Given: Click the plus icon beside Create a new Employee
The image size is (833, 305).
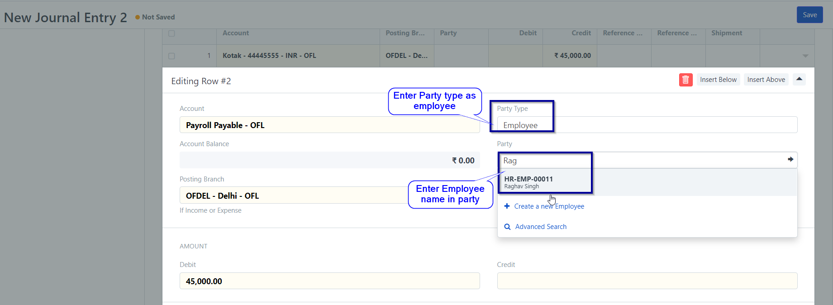Looking at the screenshot, I should click(x=507, y=206).
